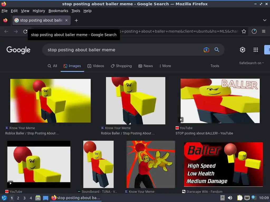This screenshot has width=270, height=202.
Task: Open the Bookmarks menu
Action: [x=58, y=11]
